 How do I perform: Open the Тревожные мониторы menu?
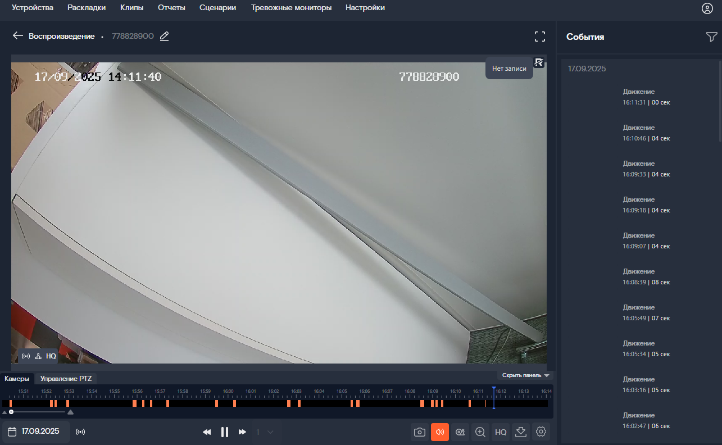coord(291,8)
